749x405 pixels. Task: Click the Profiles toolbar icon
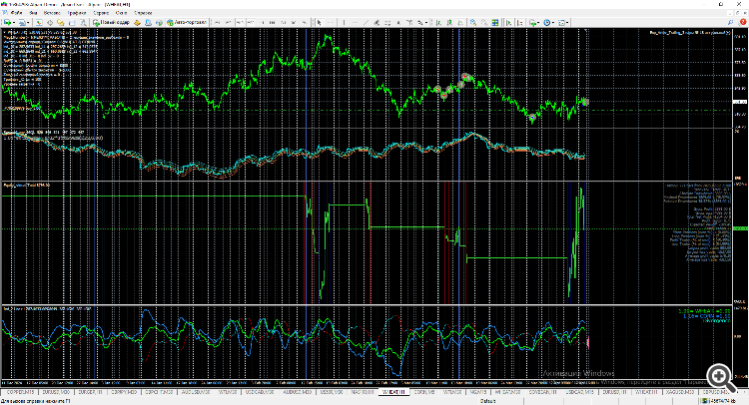coord(22,22)
